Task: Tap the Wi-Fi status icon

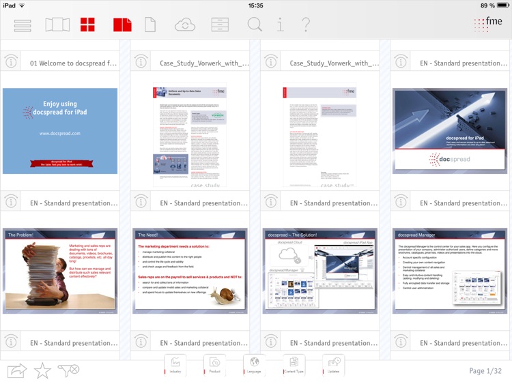Action: (22, 5)
